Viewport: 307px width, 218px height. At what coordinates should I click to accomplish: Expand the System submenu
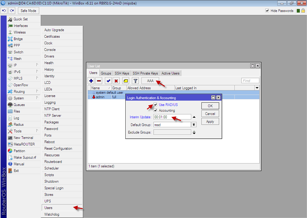[x=37, y=98]
